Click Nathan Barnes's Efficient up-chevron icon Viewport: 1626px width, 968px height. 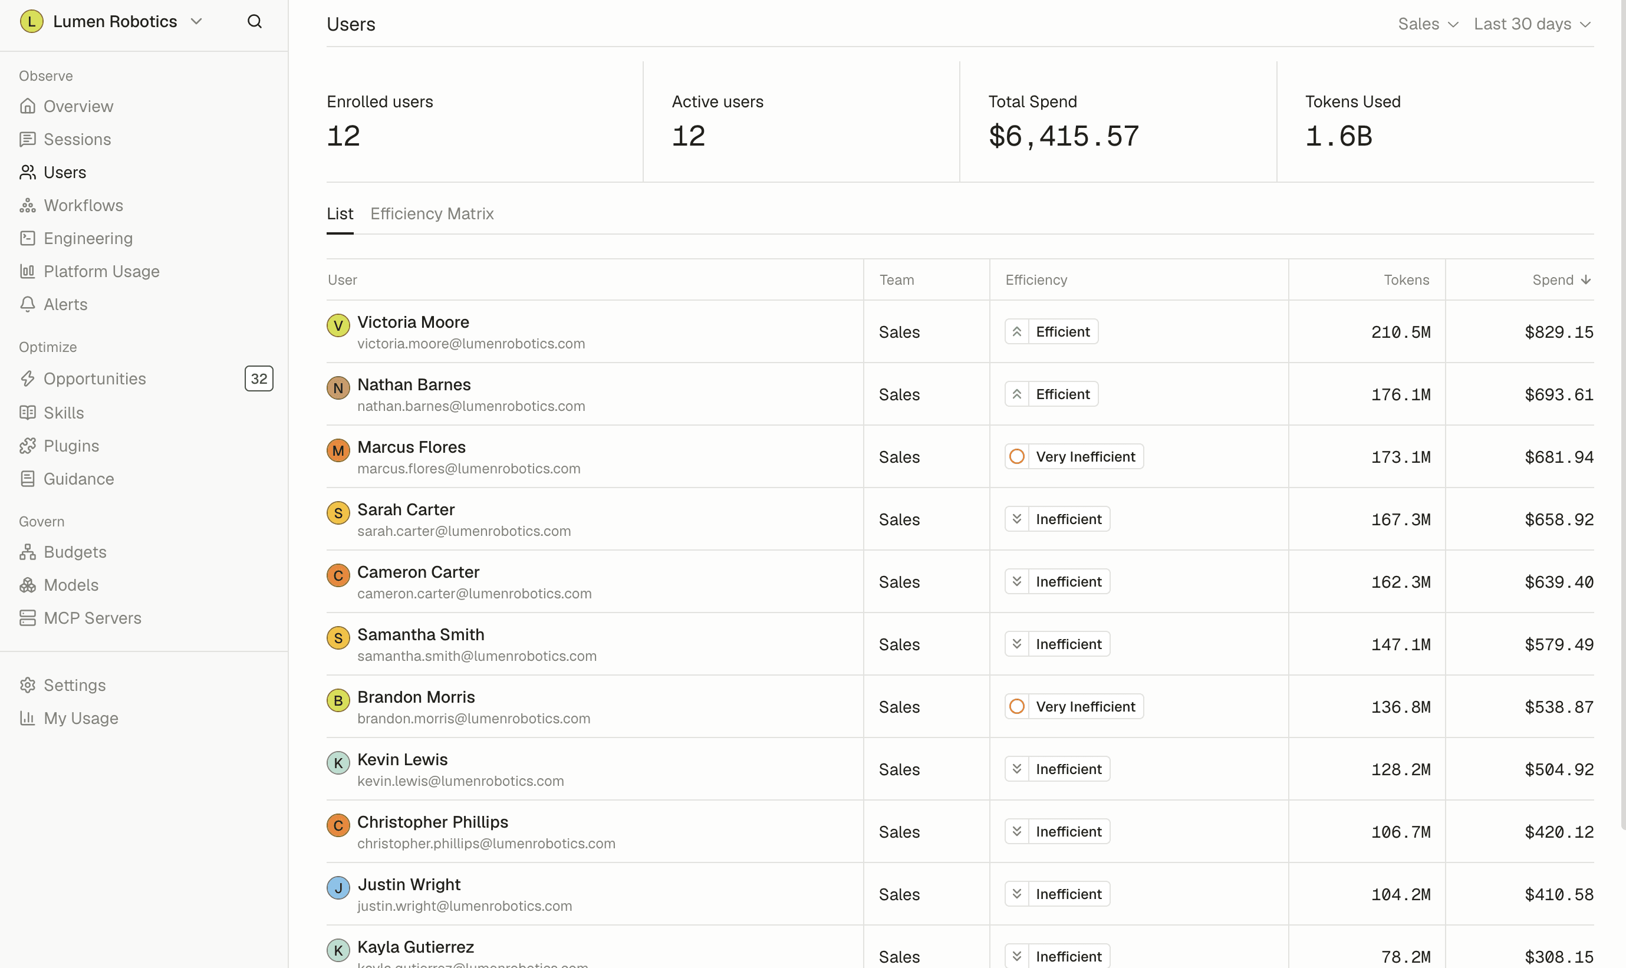(1016, 394)
